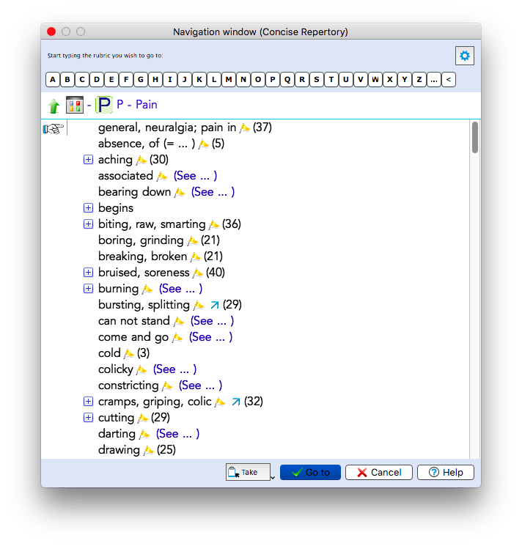Click the blue arrow icon beside cramps, griping, colic
The width and height of the screenshot is (522, 546).
pyautogui.click(x=236, y=402)
